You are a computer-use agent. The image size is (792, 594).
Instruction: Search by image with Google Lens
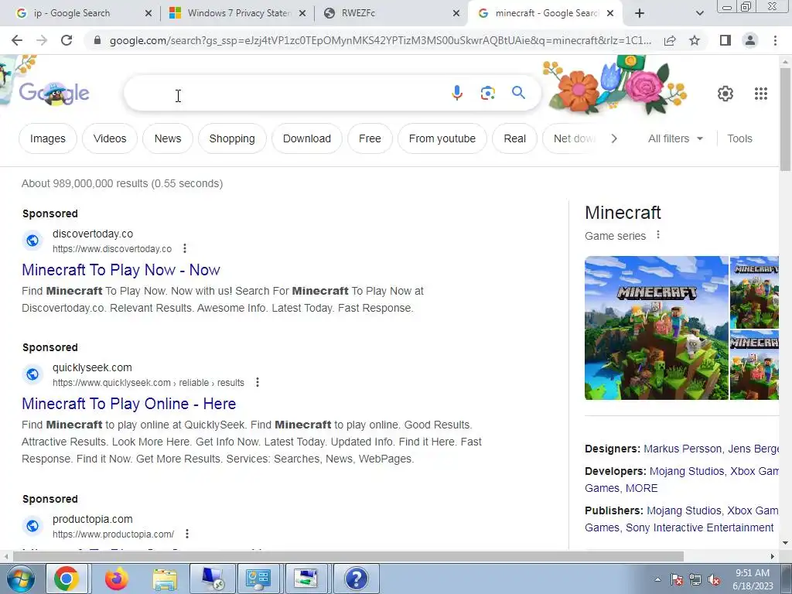click(x=487, y=93)
